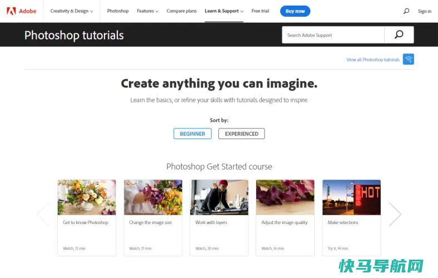Submit search with Adobe Support magnifier button
The height and width of the screenshot is (278, 438).
pyautogui.click(x=399, y=35)
